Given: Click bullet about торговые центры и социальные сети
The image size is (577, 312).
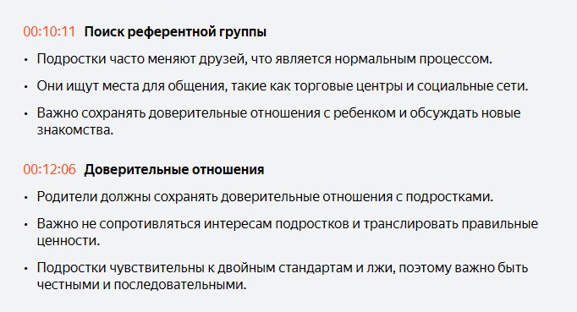Looking at the screenshot, I should tap(283, 86).
